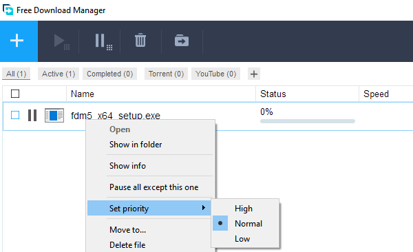Click the download progress bar at 0%
This screenshot has width=413, height=252.
pos(308,121)
